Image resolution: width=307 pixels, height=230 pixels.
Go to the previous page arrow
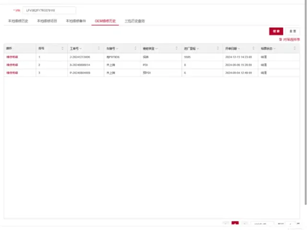tap(226, 224)
